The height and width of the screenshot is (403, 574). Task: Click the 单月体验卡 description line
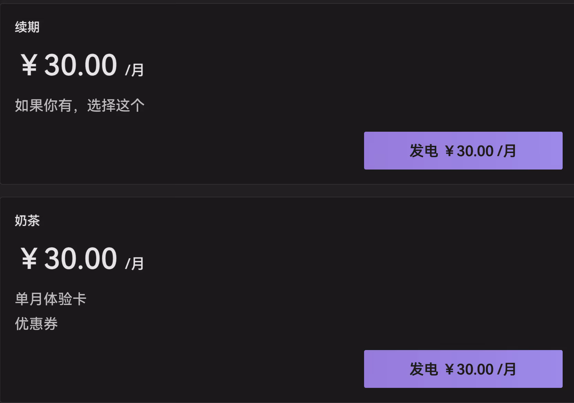tap(51, 299)
